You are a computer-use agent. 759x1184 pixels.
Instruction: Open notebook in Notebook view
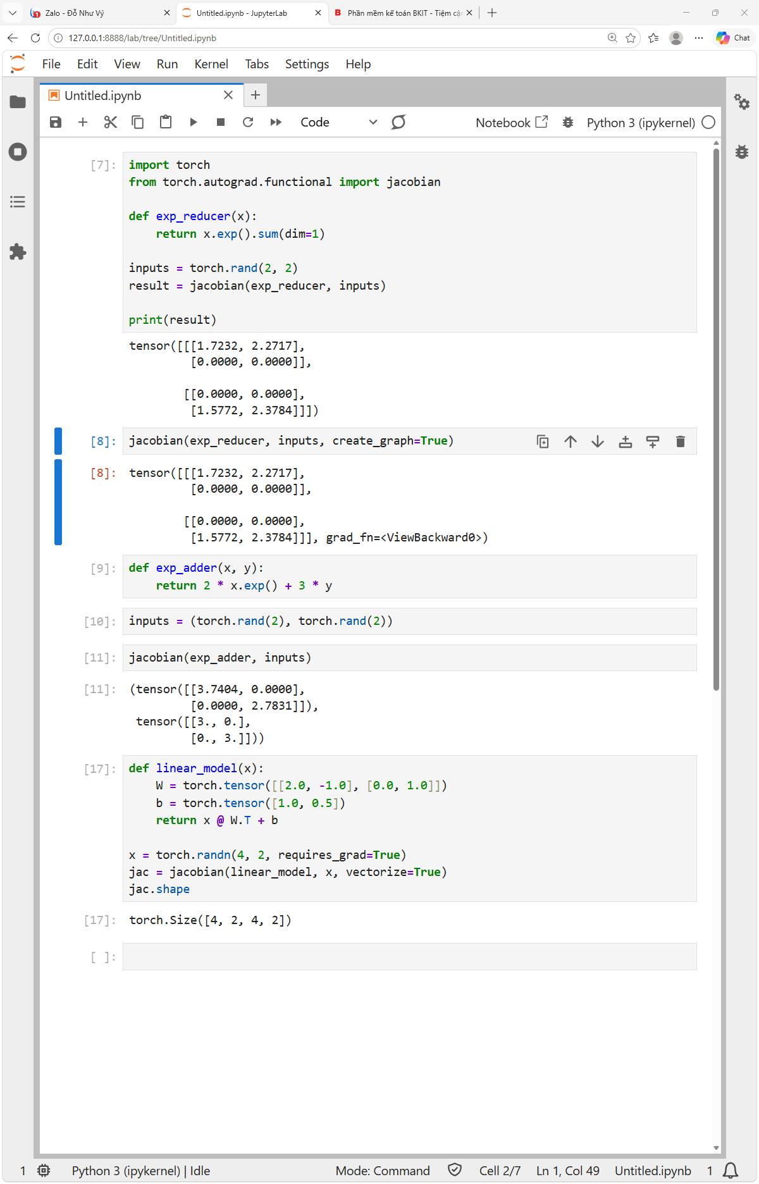(512, 122)
